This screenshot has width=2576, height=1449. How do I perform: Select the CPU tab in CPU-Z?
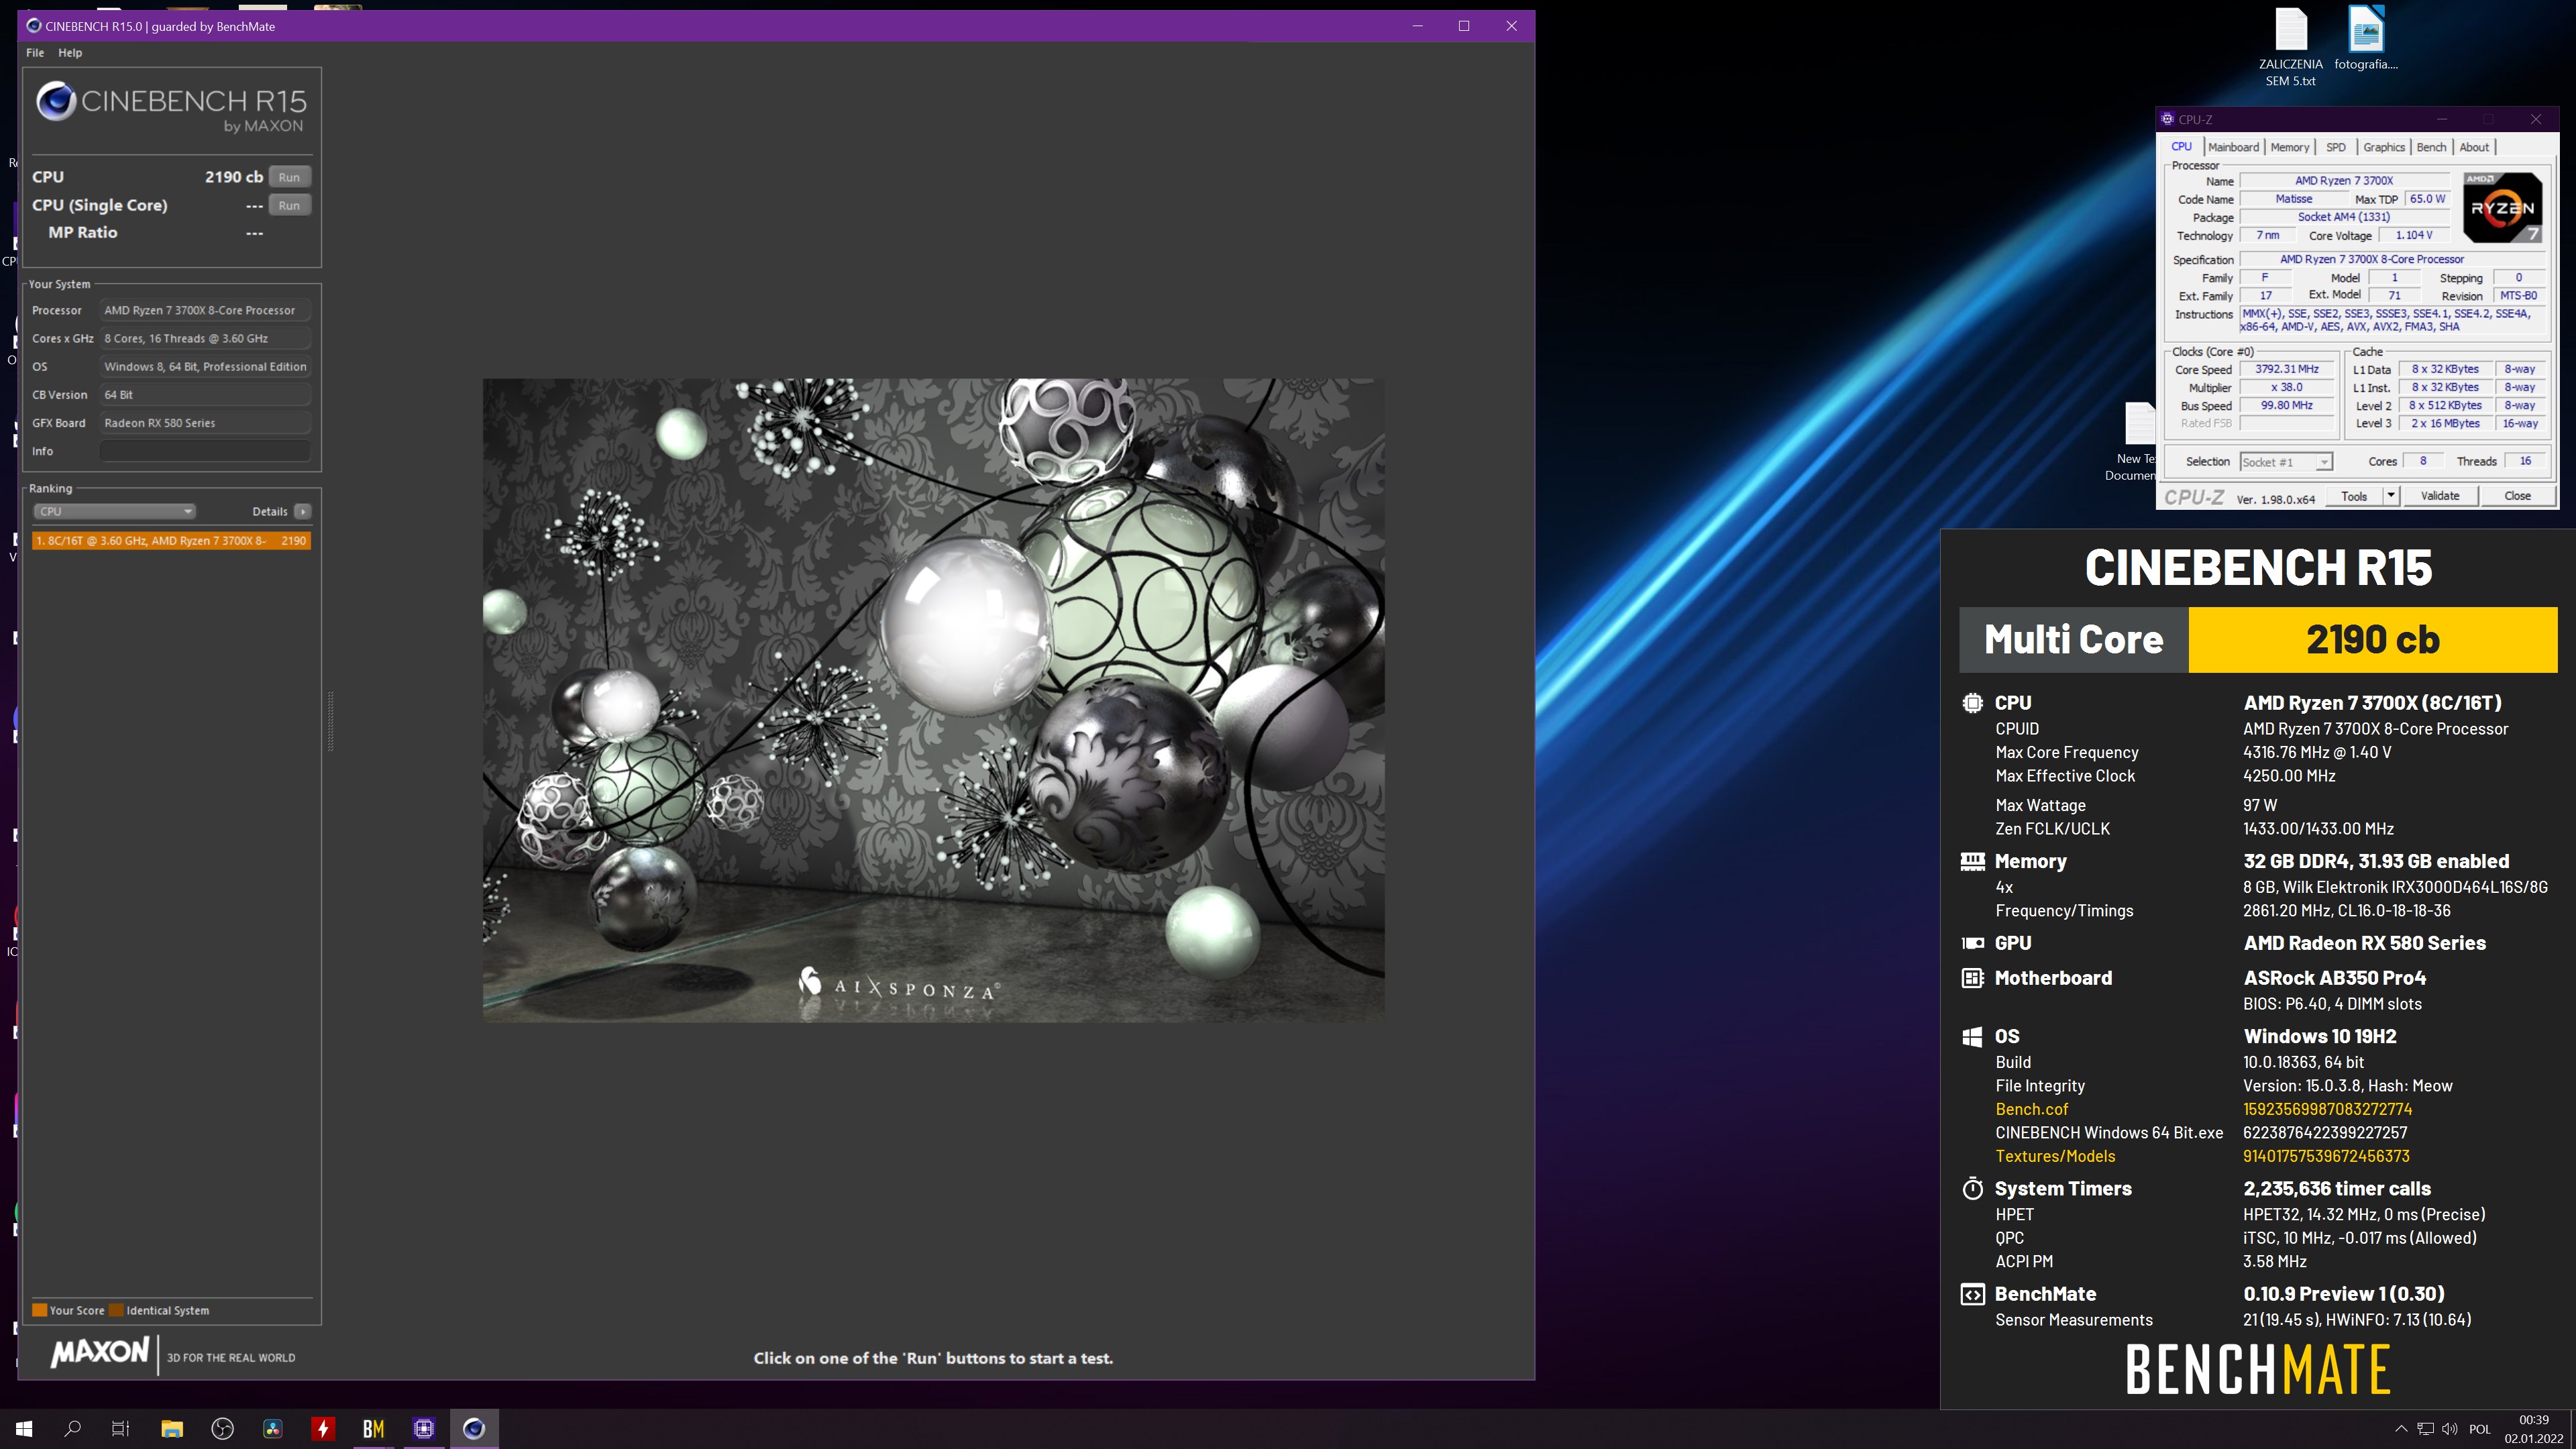click(x=2181, y=147)
